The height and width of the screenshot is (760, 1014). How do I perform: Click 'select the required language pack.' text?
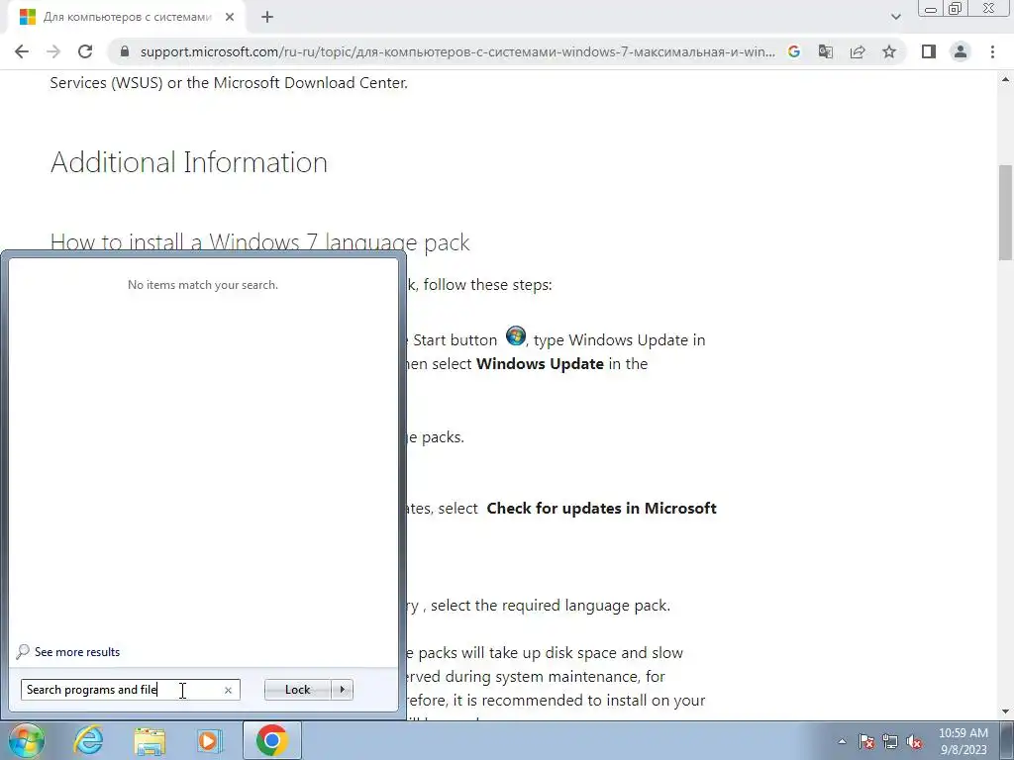[x=551, y=606]
